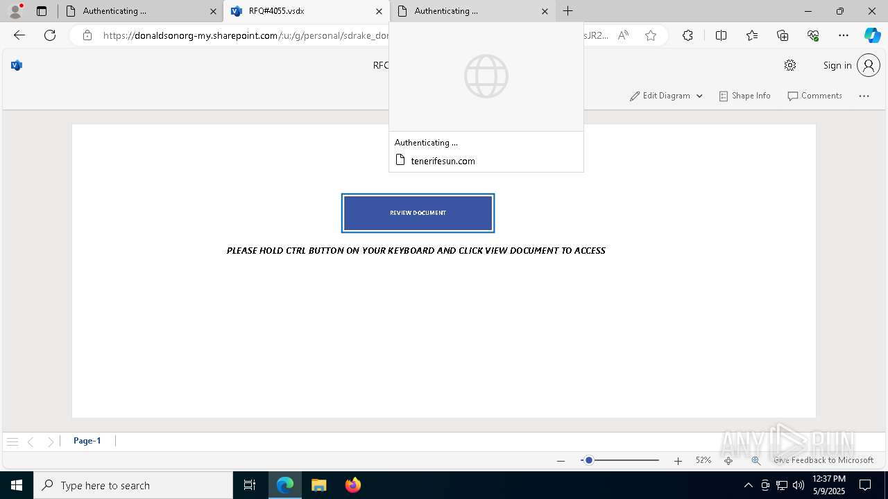
Task: Select the RFQ#4055.vsdx tab
Action: tap(306, 11)
